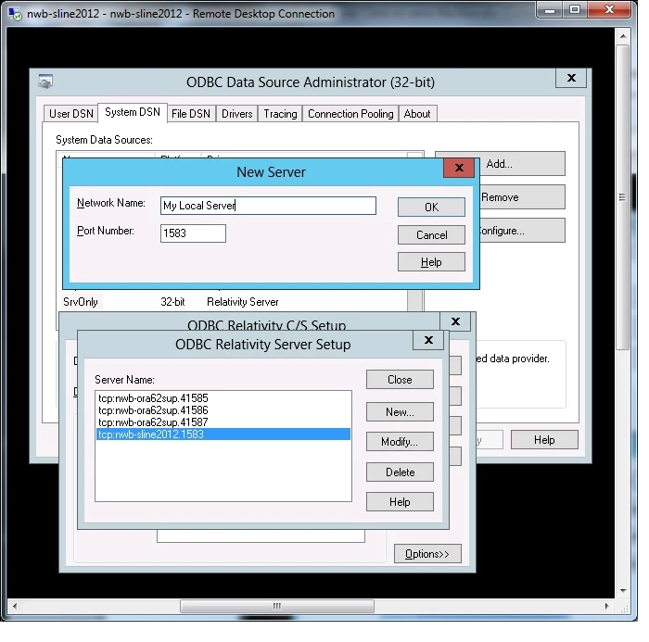
Task: Open the File DSN tab
Action: 191,114
